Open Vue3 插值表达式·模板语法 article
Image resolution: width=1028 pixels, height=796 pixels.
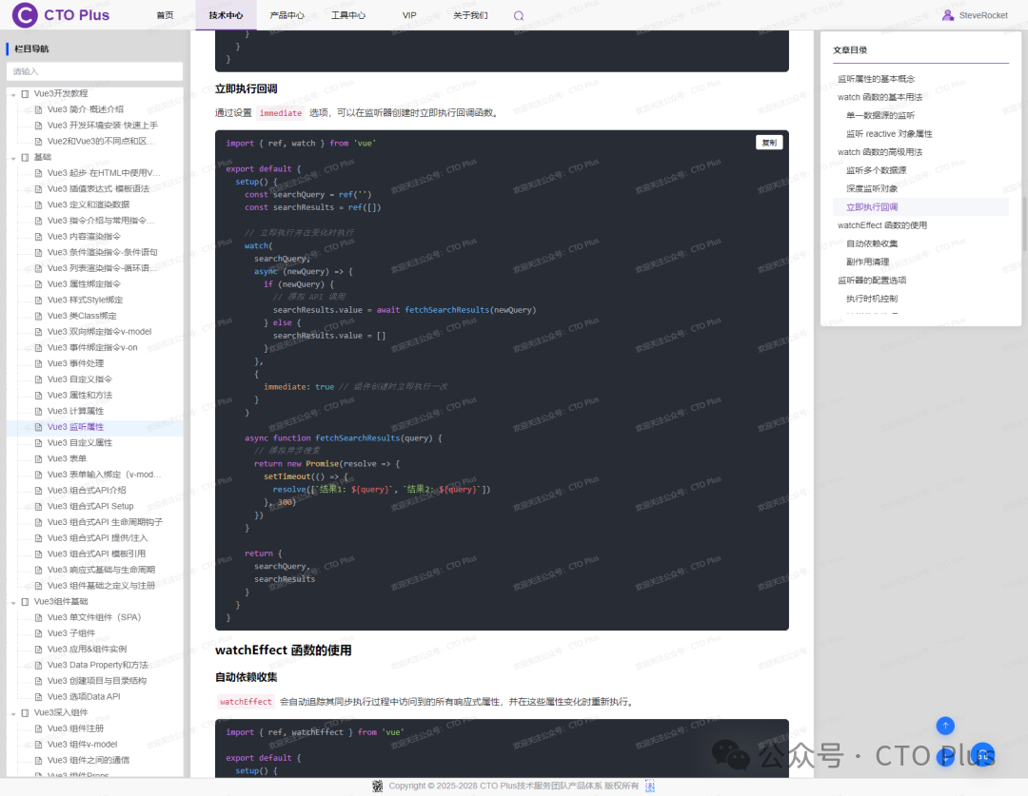[98, 188]
